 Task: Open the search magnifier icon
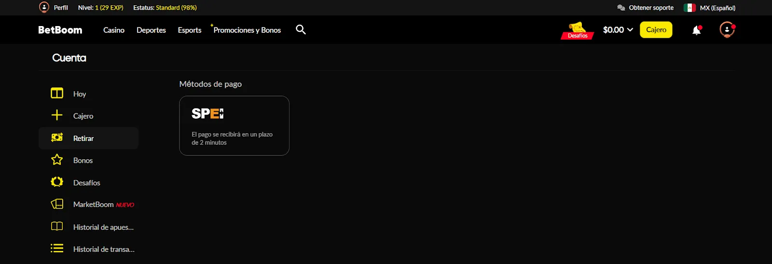tap(301, 29)
